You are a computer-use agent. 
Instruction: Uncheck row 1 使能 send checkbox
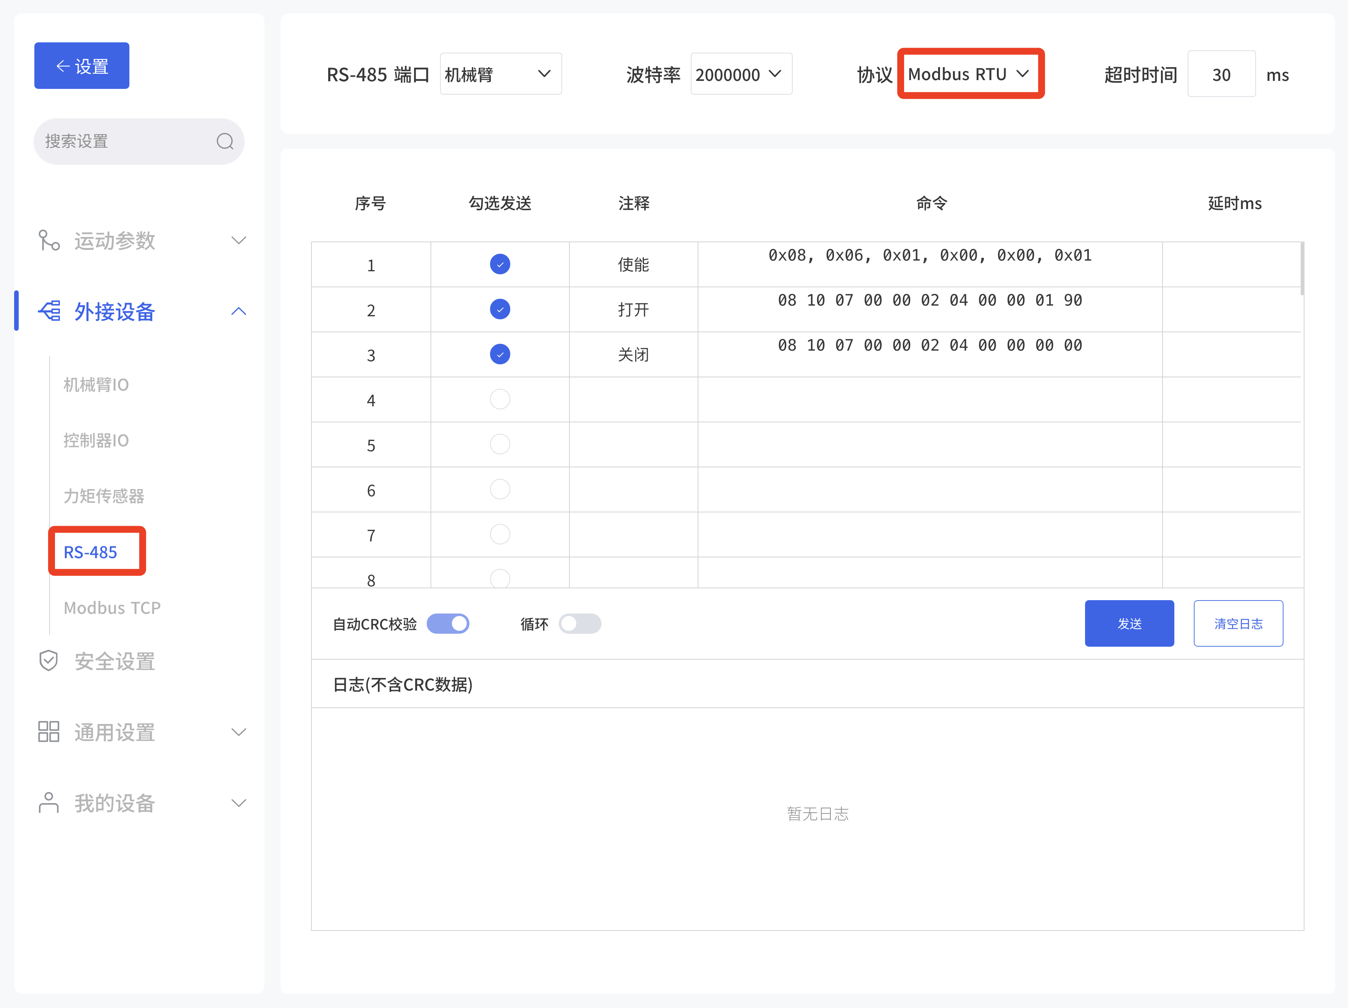click(500, 264)
